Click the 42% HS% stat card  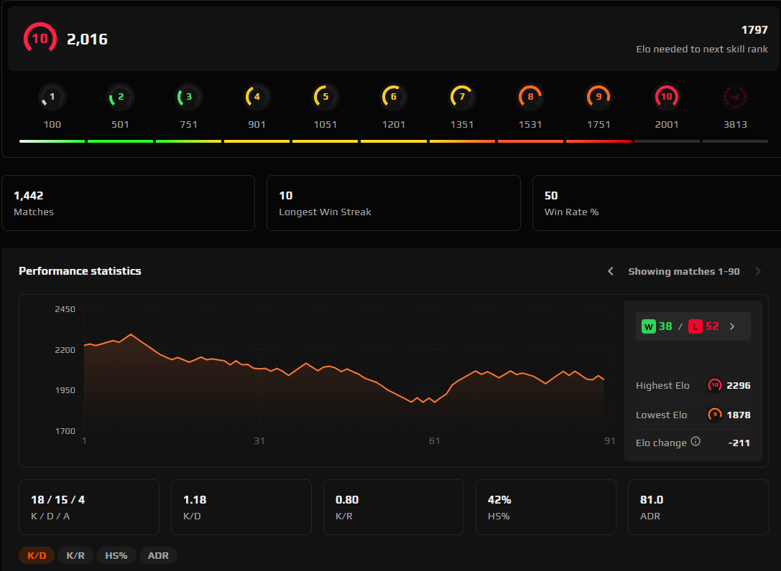pyautogui.click(x=546, y=507)
